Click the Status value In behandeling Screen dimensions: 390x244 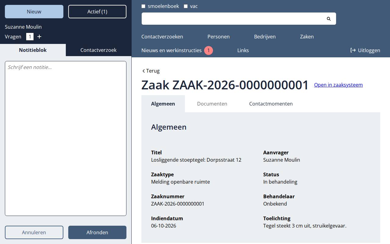point(280,182)
